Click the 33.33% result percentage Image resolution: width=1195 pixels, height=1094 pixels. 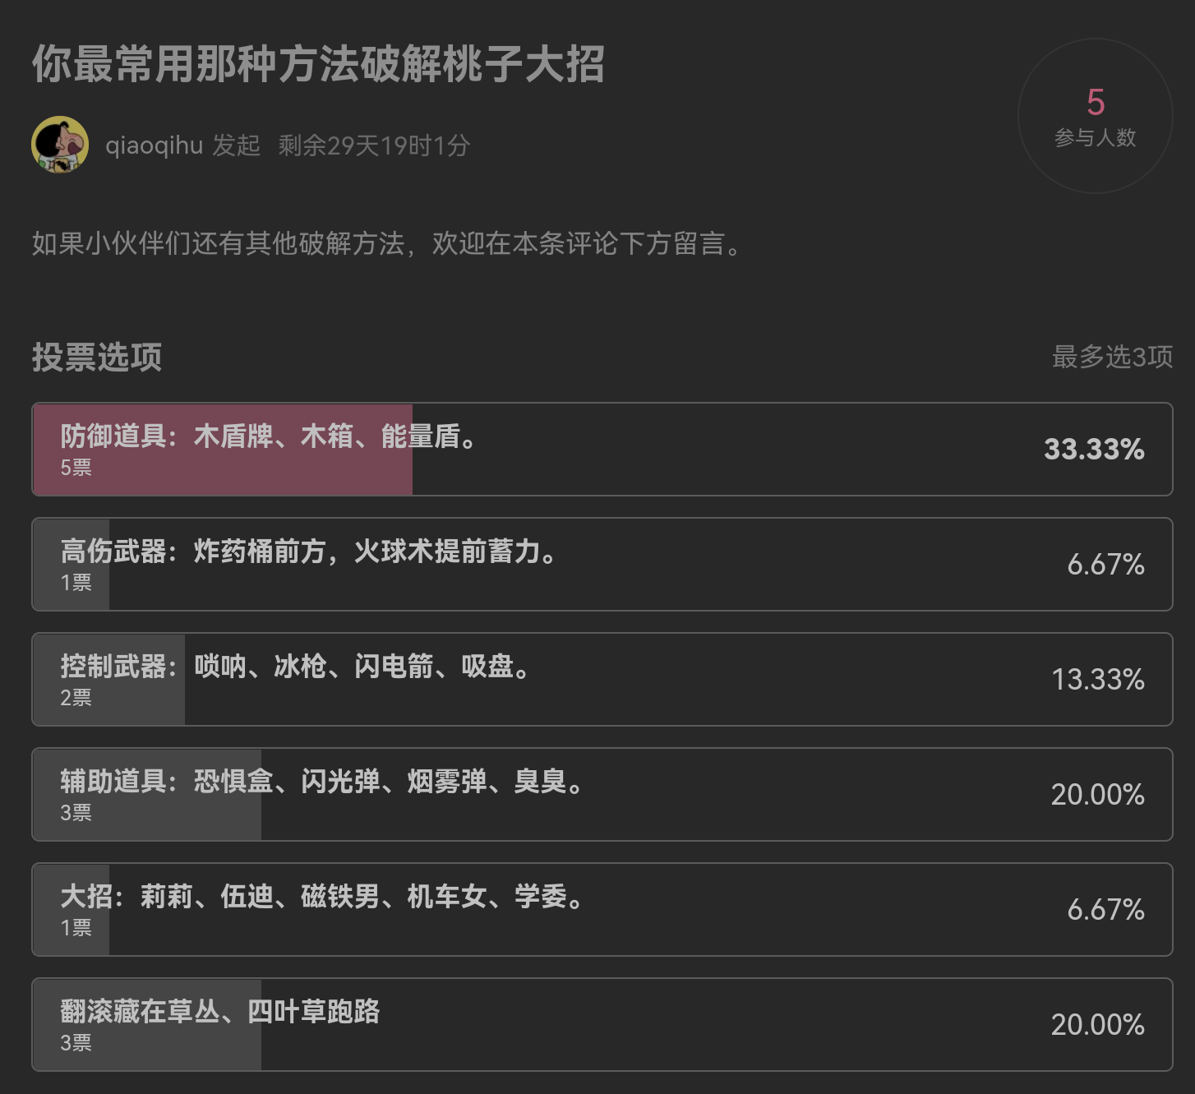tap(1094, 449)
